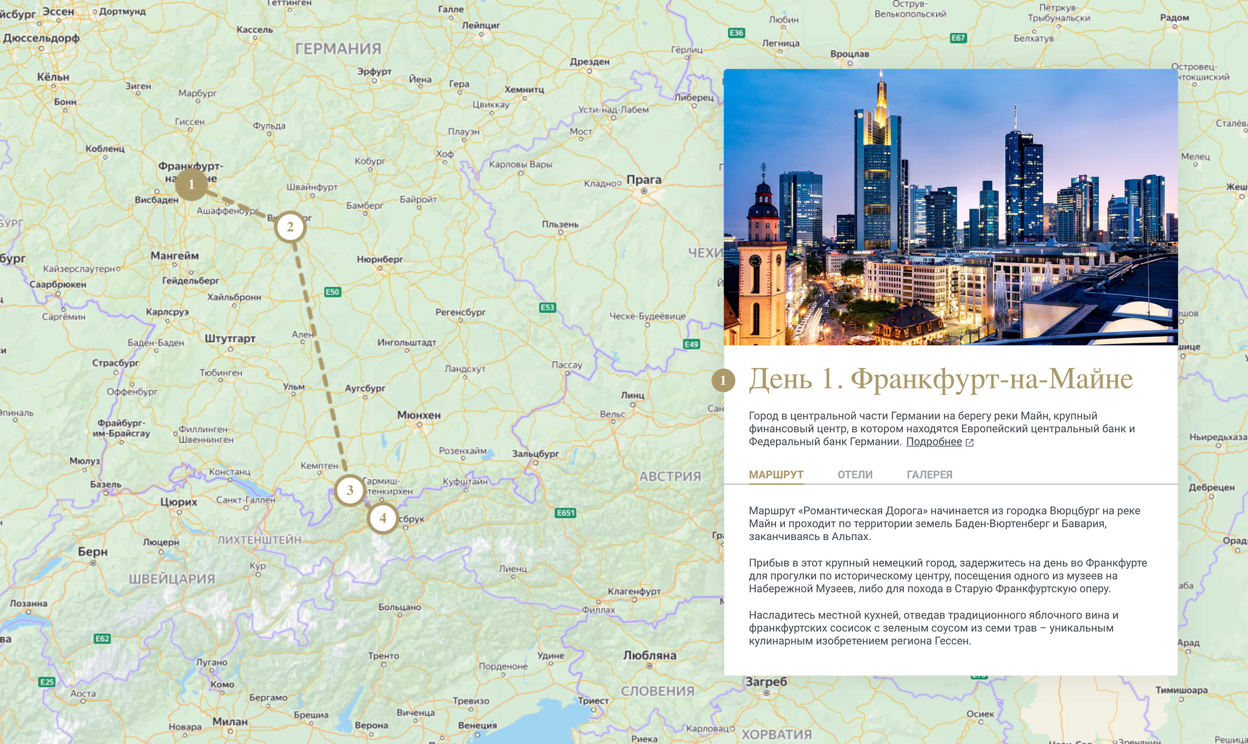Click route marker 2 near Würzburg

(x=290, y=227)
